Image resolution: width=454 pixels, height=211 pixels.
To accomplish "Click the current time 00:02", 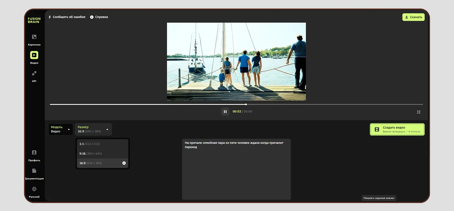I will [x=237, y=111].
